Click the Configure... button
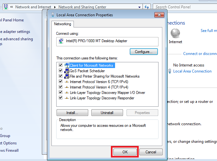 click(x=143, y=52)
